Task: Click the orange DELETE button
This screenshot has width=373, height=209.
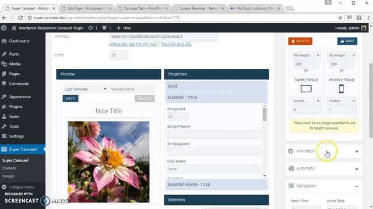Action: pyautogui.click(x=300, y=41)
